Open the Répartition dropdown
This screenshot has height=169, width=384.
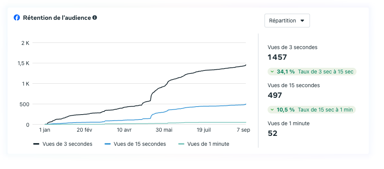click(287, 21)
